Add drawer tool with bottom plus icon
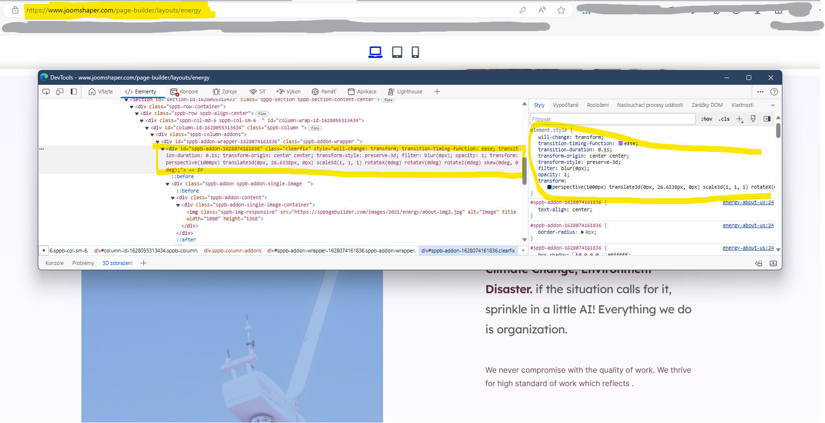825x423 pixels. coord(144,263)
